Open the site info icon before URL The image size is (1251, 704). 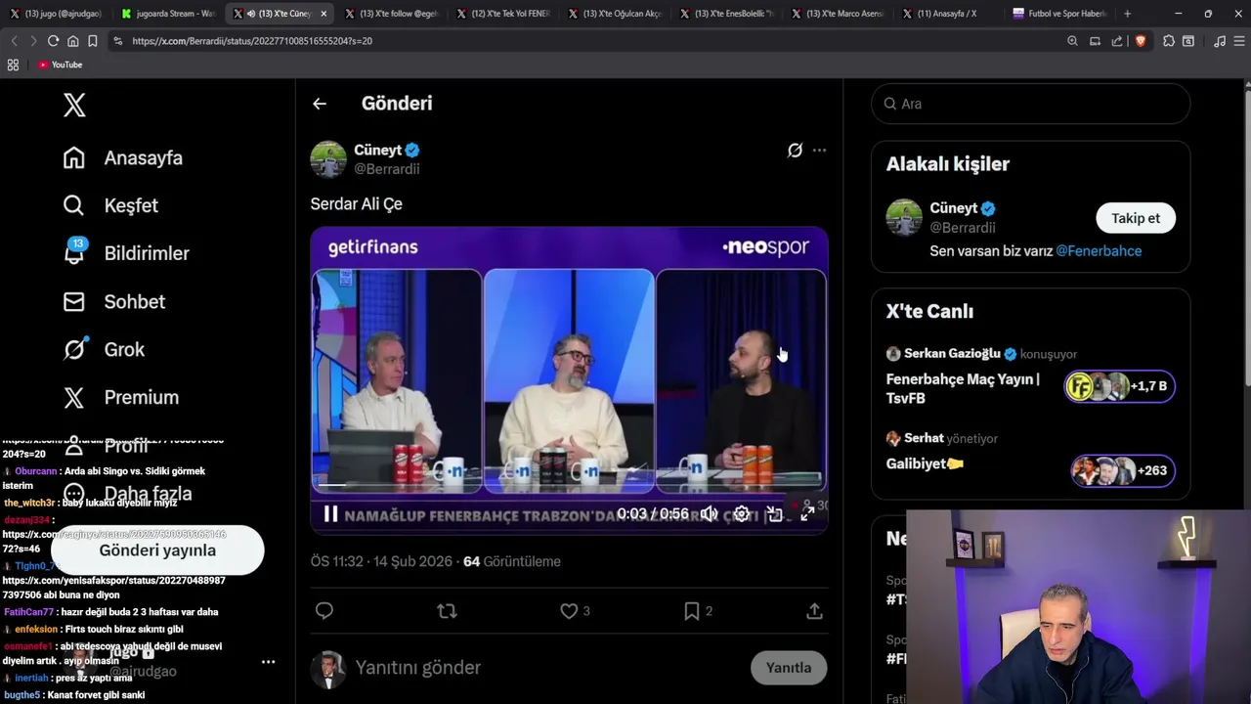click(x=117, y=41)
